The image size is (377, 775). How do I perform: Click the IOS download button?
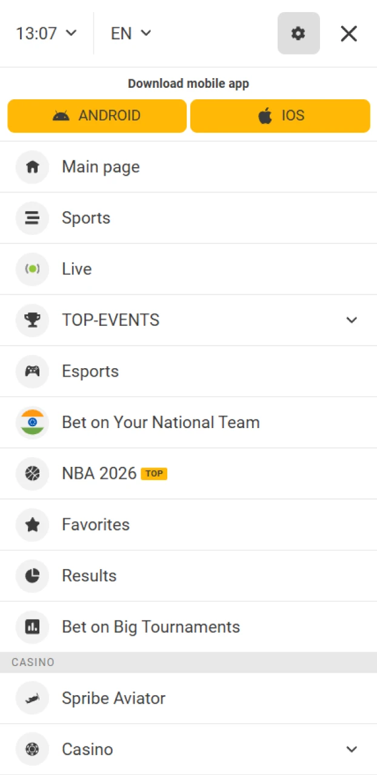click(x=280, y=116)
